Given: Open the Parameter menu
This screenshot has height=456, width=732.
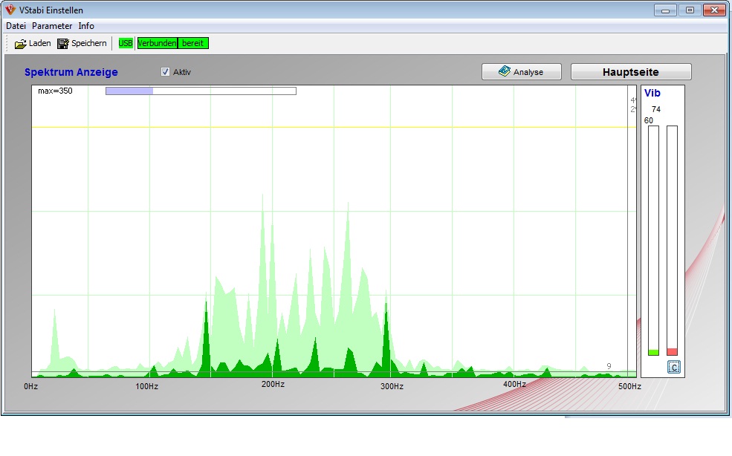Looking at the screenshot, I should 52,26.
